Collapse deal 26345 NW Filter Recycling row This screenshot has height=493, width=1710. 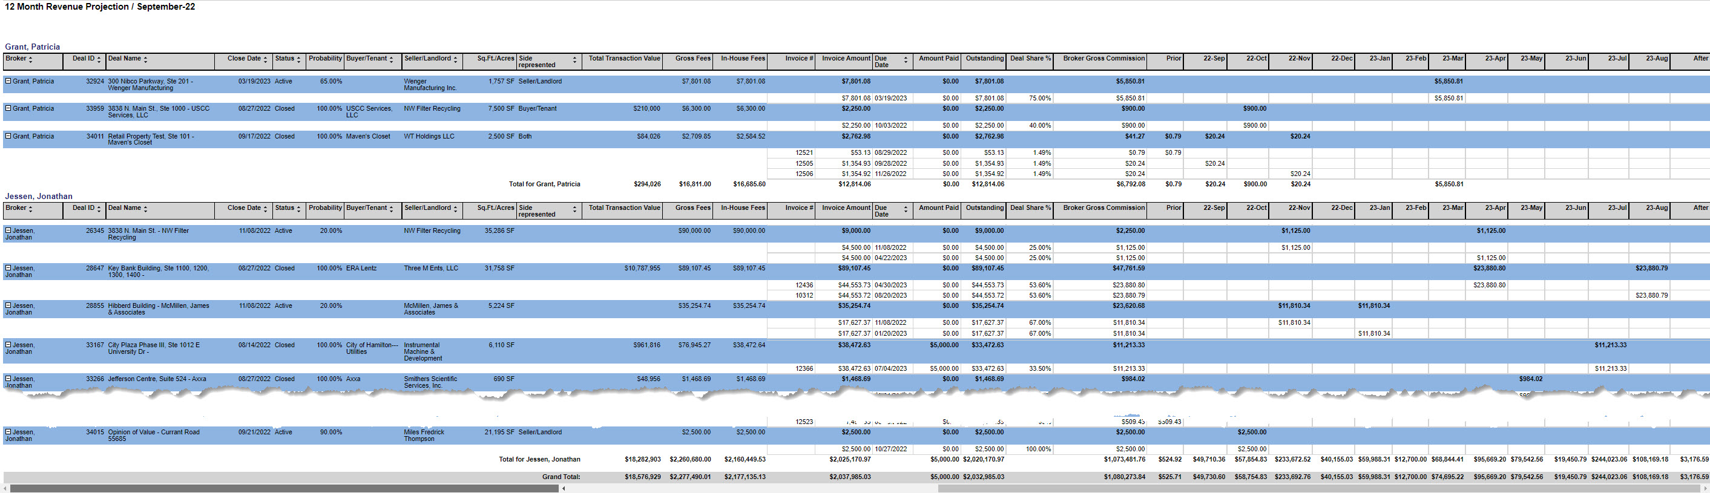8,230
